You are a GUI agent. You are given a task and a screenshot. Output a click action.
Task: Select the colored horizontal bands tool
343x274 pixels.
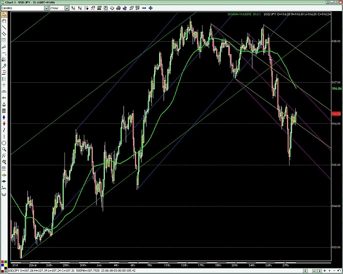point(4,72)
